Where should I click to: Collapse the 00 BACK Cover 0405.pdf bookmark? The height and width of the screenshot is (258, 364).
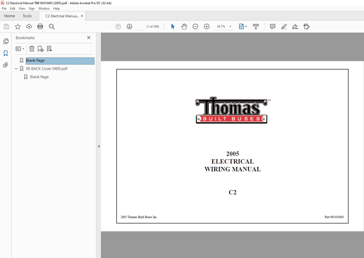(16, 68)
